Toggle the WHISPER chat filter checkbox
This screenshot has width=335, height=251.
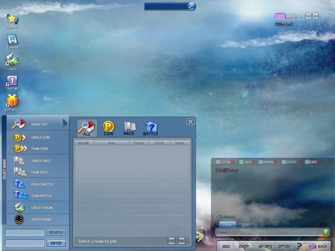tap(261, 162)
